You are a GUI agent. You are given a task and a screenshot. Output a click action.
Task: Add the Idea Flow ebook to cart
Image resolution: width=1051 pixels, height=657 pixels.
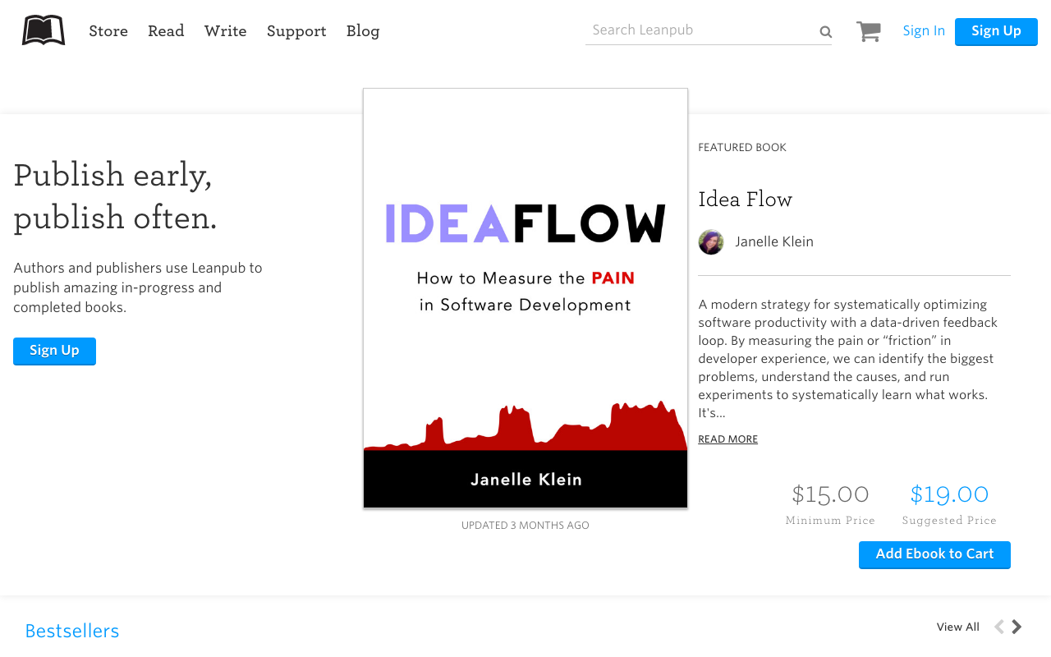pos(934,554)
